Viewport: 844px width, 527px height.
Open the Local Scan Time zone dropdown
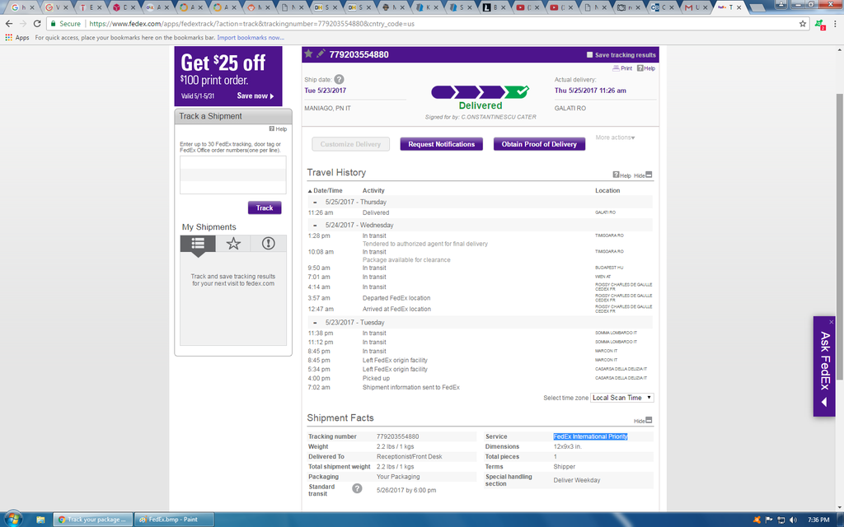[622, 398]
